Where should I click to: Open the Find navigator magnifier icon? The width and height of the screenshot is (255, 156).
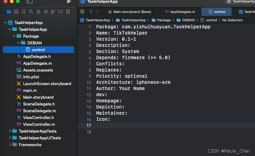[x=31, y=11]
